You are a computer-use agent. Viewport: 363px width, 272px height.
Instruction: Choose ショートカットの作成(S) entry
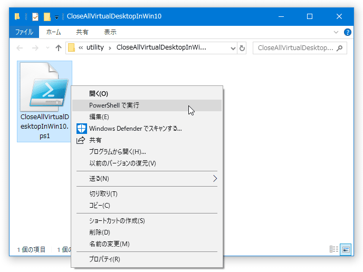point(147,221)
